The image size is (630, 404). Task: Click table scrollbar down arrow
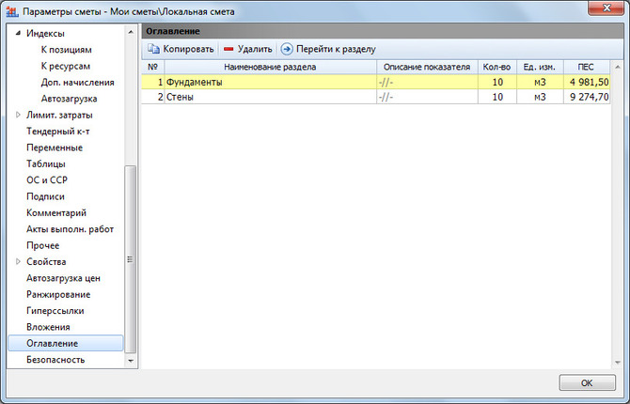pos(618,363)
